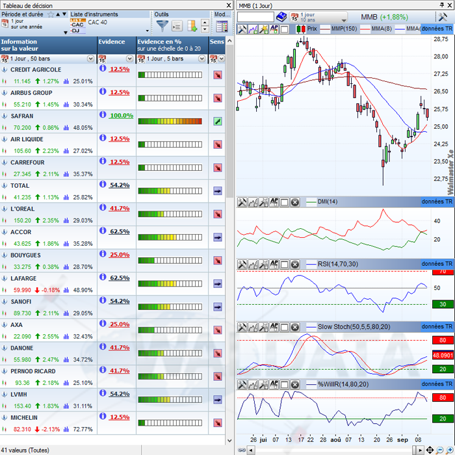Open the '1 Jour , 50 bars' column dropdown

coord(90,59)
